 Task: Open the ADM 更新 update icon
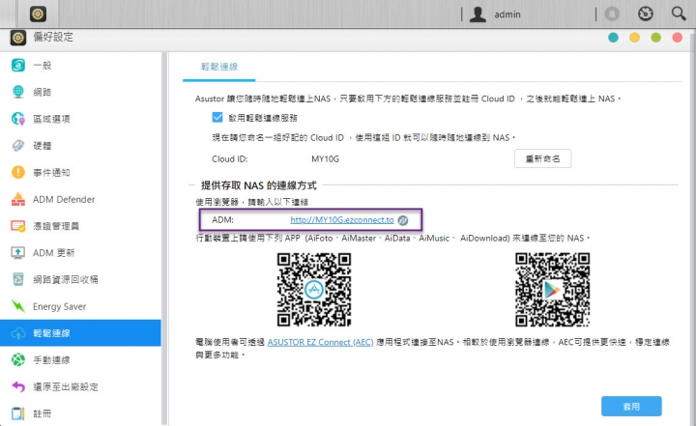(x=18, y=252)
